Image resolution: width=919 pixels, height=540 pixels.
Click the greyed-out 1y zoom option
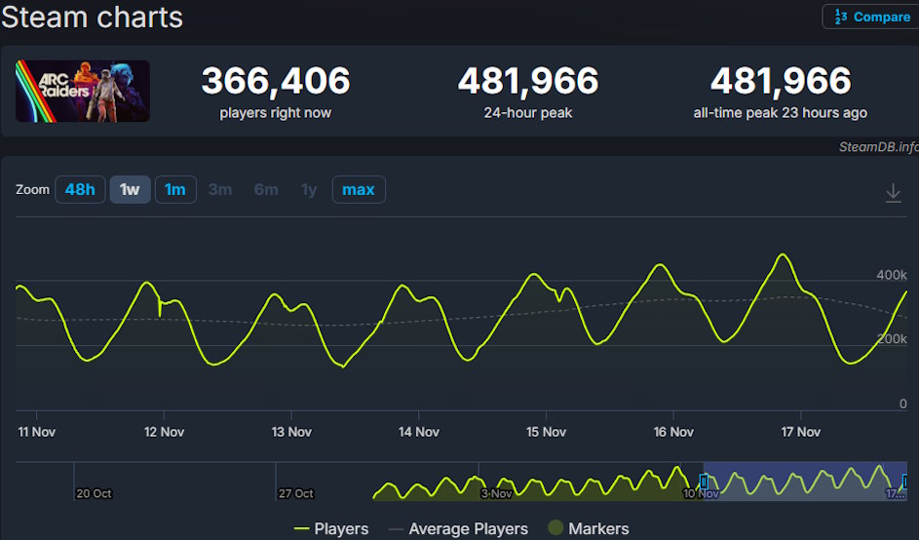point(309,189)
